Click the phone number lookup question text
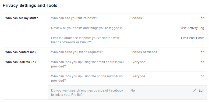209x102 pixels. [x=88, y=78]
